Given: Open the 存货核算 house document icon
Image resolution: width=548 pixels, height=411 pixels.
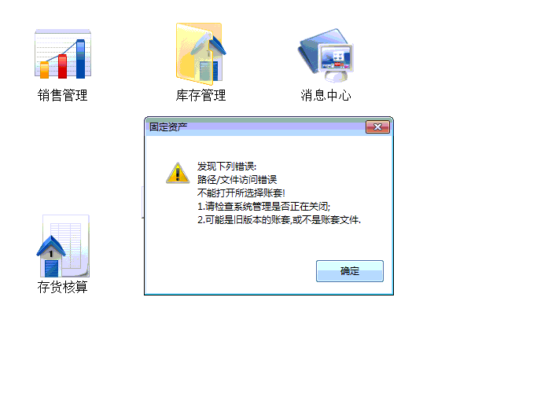Looking at the screenshot, I should point(63,246).
